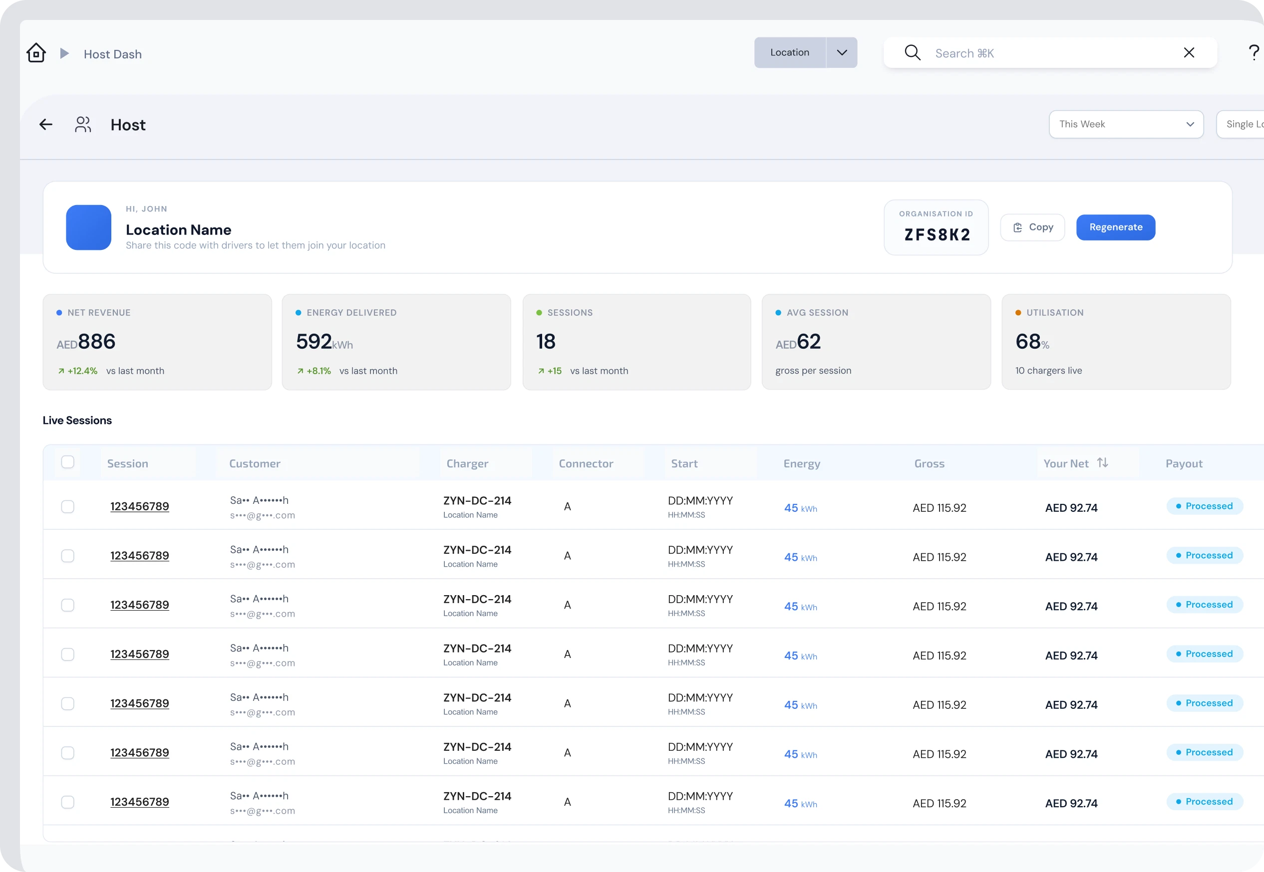Open the This Week period dropdown
This screenshot has width=1264, height=872.
point(1126,124)
